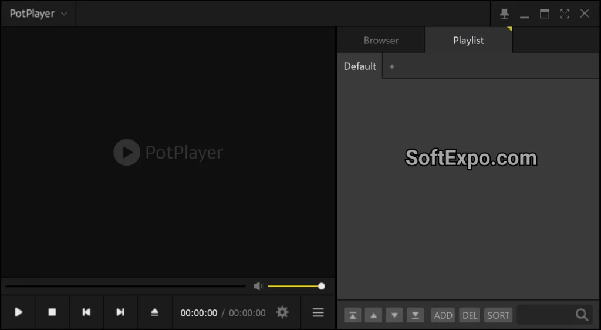601x330 pixels.
Task: Move selected playlist item down
Action: [394, 315]
